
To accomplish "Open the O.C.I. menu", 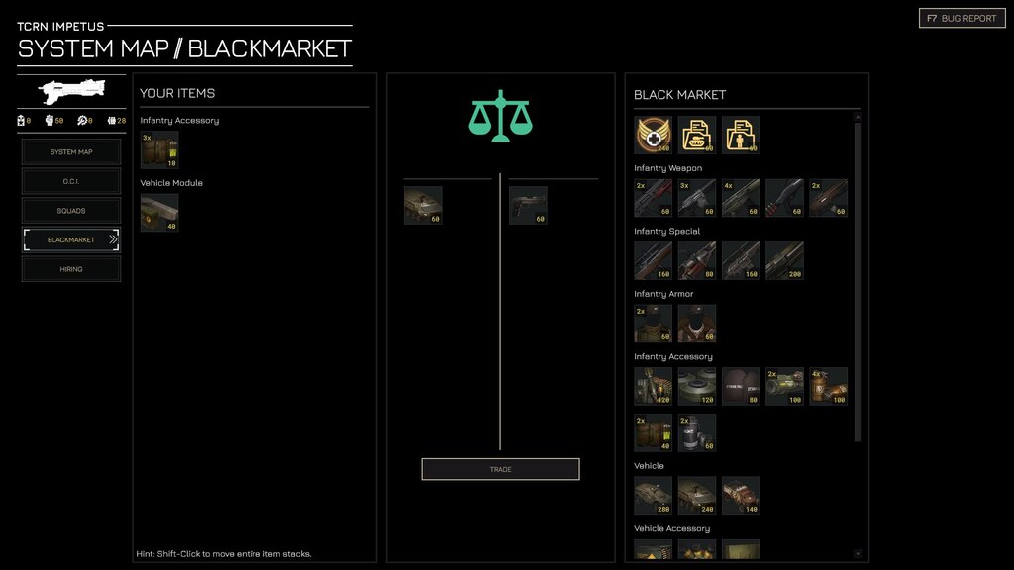I will (71, 182).
